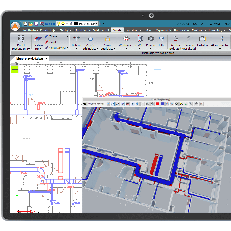231x231 pixels.
Task: Click the black layer color swatch
Action: point(76,24)
